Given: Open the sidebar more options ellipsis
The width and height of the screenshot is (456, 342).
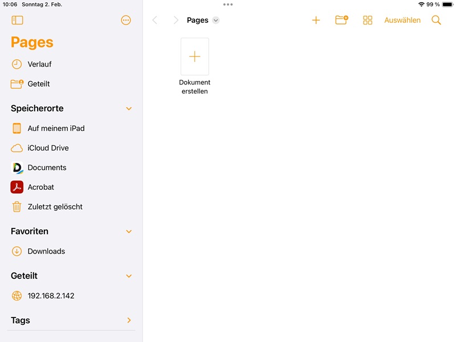Looking at the screenshot, I should pyautogui.click(x=125, y=20).
